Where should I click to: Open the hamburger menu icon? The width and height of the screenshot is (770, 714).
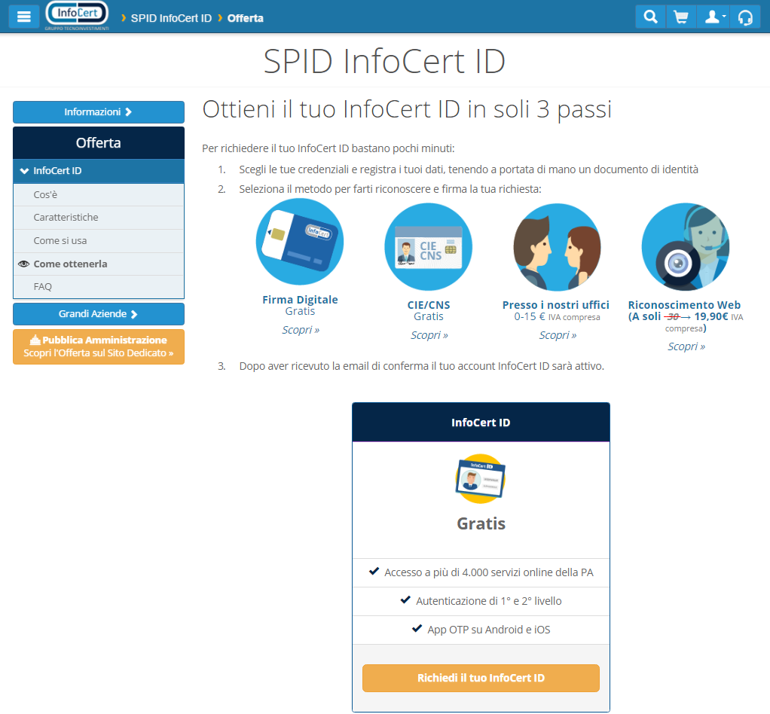[x=23, y=16]
